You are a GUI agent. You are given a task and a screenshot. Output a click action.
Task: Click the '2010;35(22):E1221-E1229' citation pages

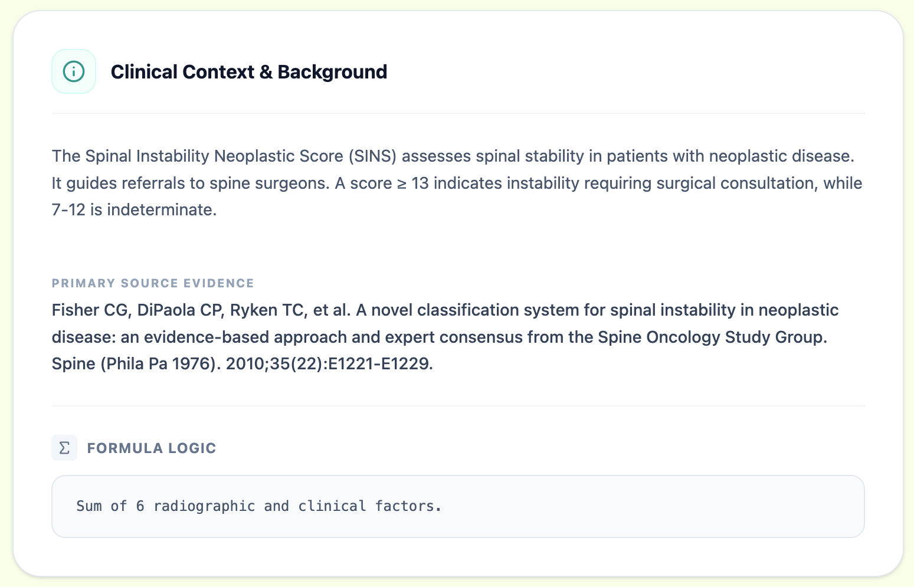329,363
